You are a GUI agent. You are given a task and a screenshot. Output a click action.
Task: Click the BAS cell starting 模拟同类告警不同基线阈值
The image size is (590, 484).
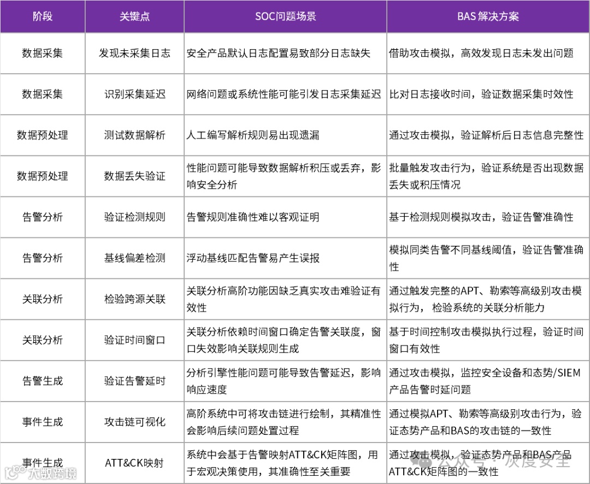488,258
